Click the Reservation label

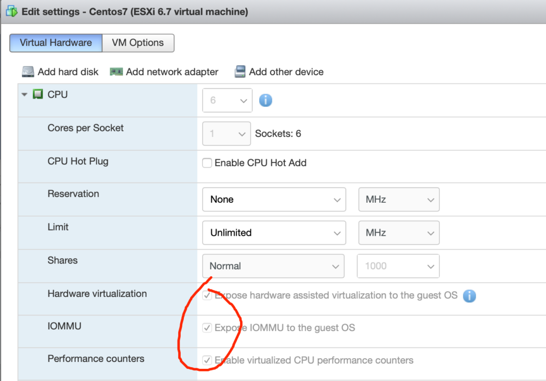[73, 194]
